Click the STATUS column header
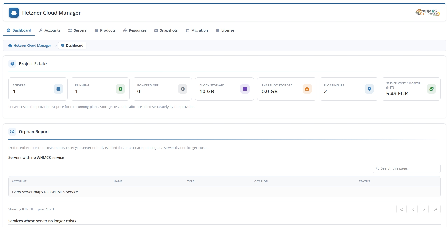Image resolution: width=448 pixels, height=227 pixels. pyautogui.click(x=364, y=181)
